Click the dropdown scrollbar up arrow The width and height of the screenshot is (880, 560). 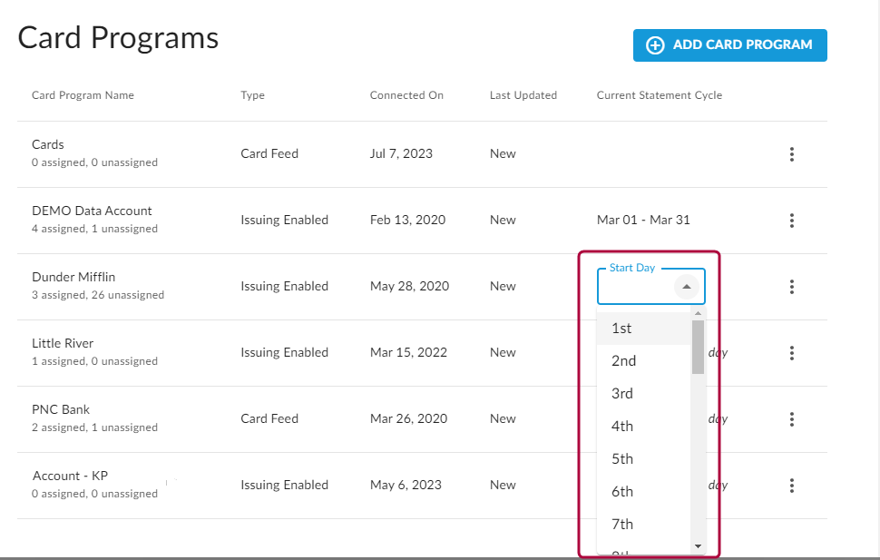coord(698,314)
